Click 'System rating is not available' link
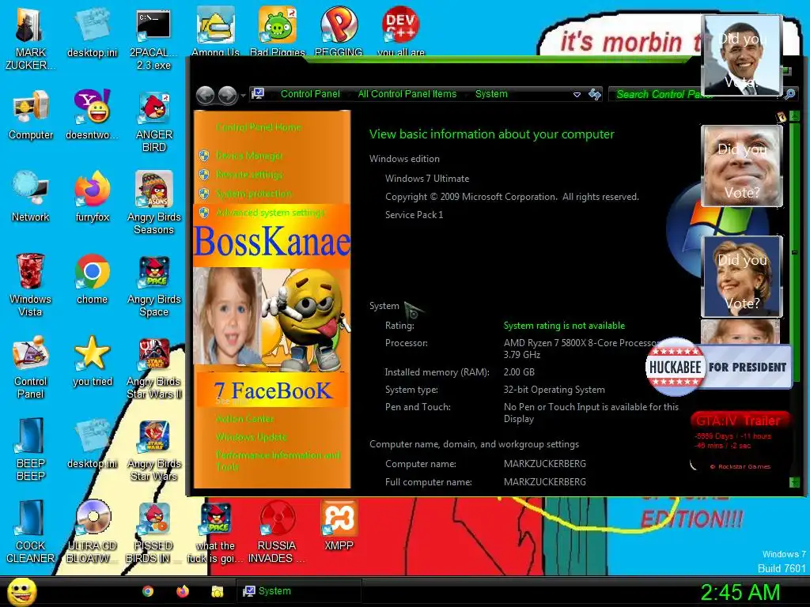 (564, 326)
